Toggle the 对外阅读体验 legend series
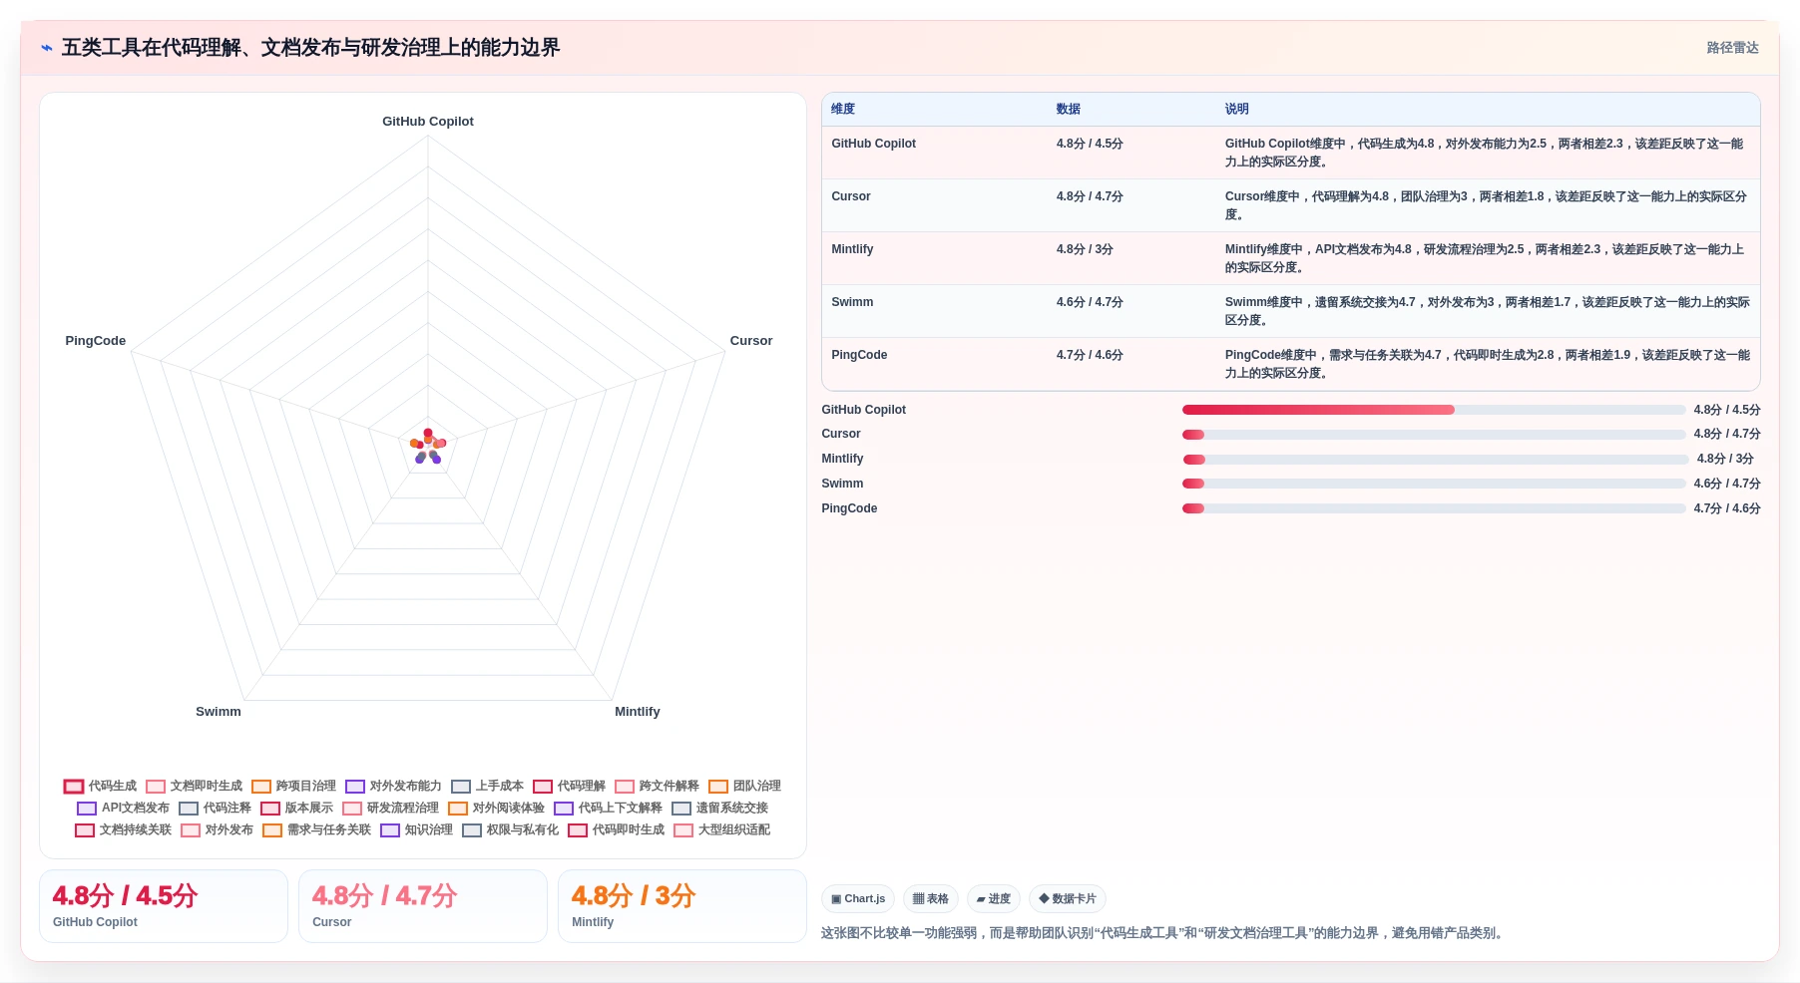 coord(496,808)
